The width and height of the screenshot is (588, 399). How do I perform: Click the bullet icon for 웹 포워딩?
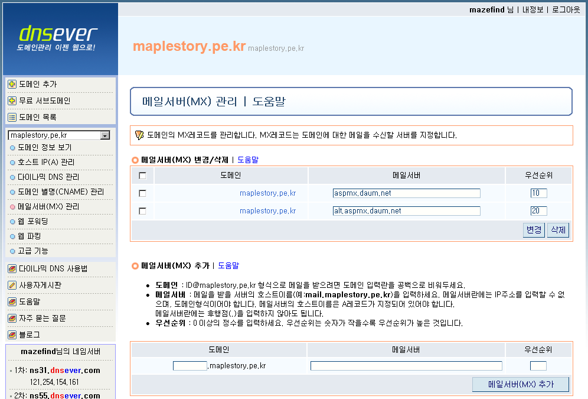pos(12,222)
